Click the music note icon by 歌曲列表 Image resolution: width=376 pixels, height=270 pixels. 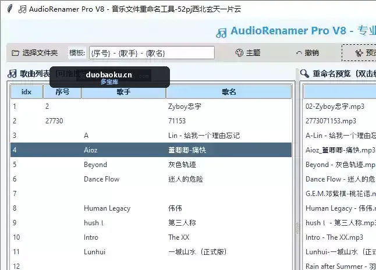click(12, 74)
